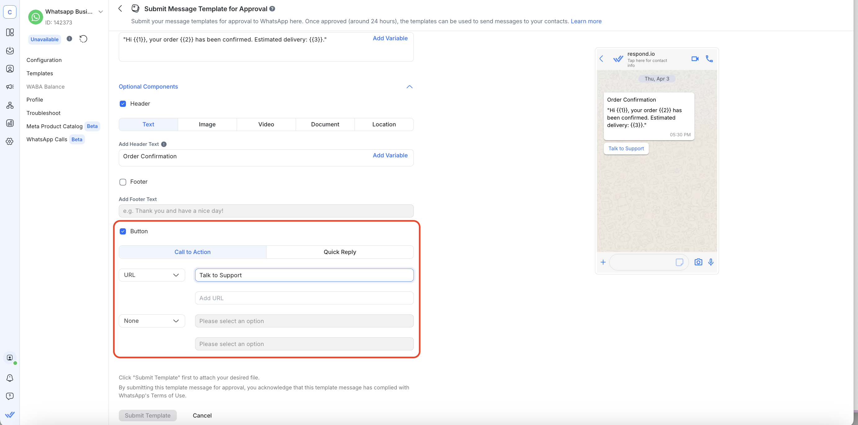Select the Image header type tab
The height and width of the screenshot is (425, 858).
coord(207,124)
